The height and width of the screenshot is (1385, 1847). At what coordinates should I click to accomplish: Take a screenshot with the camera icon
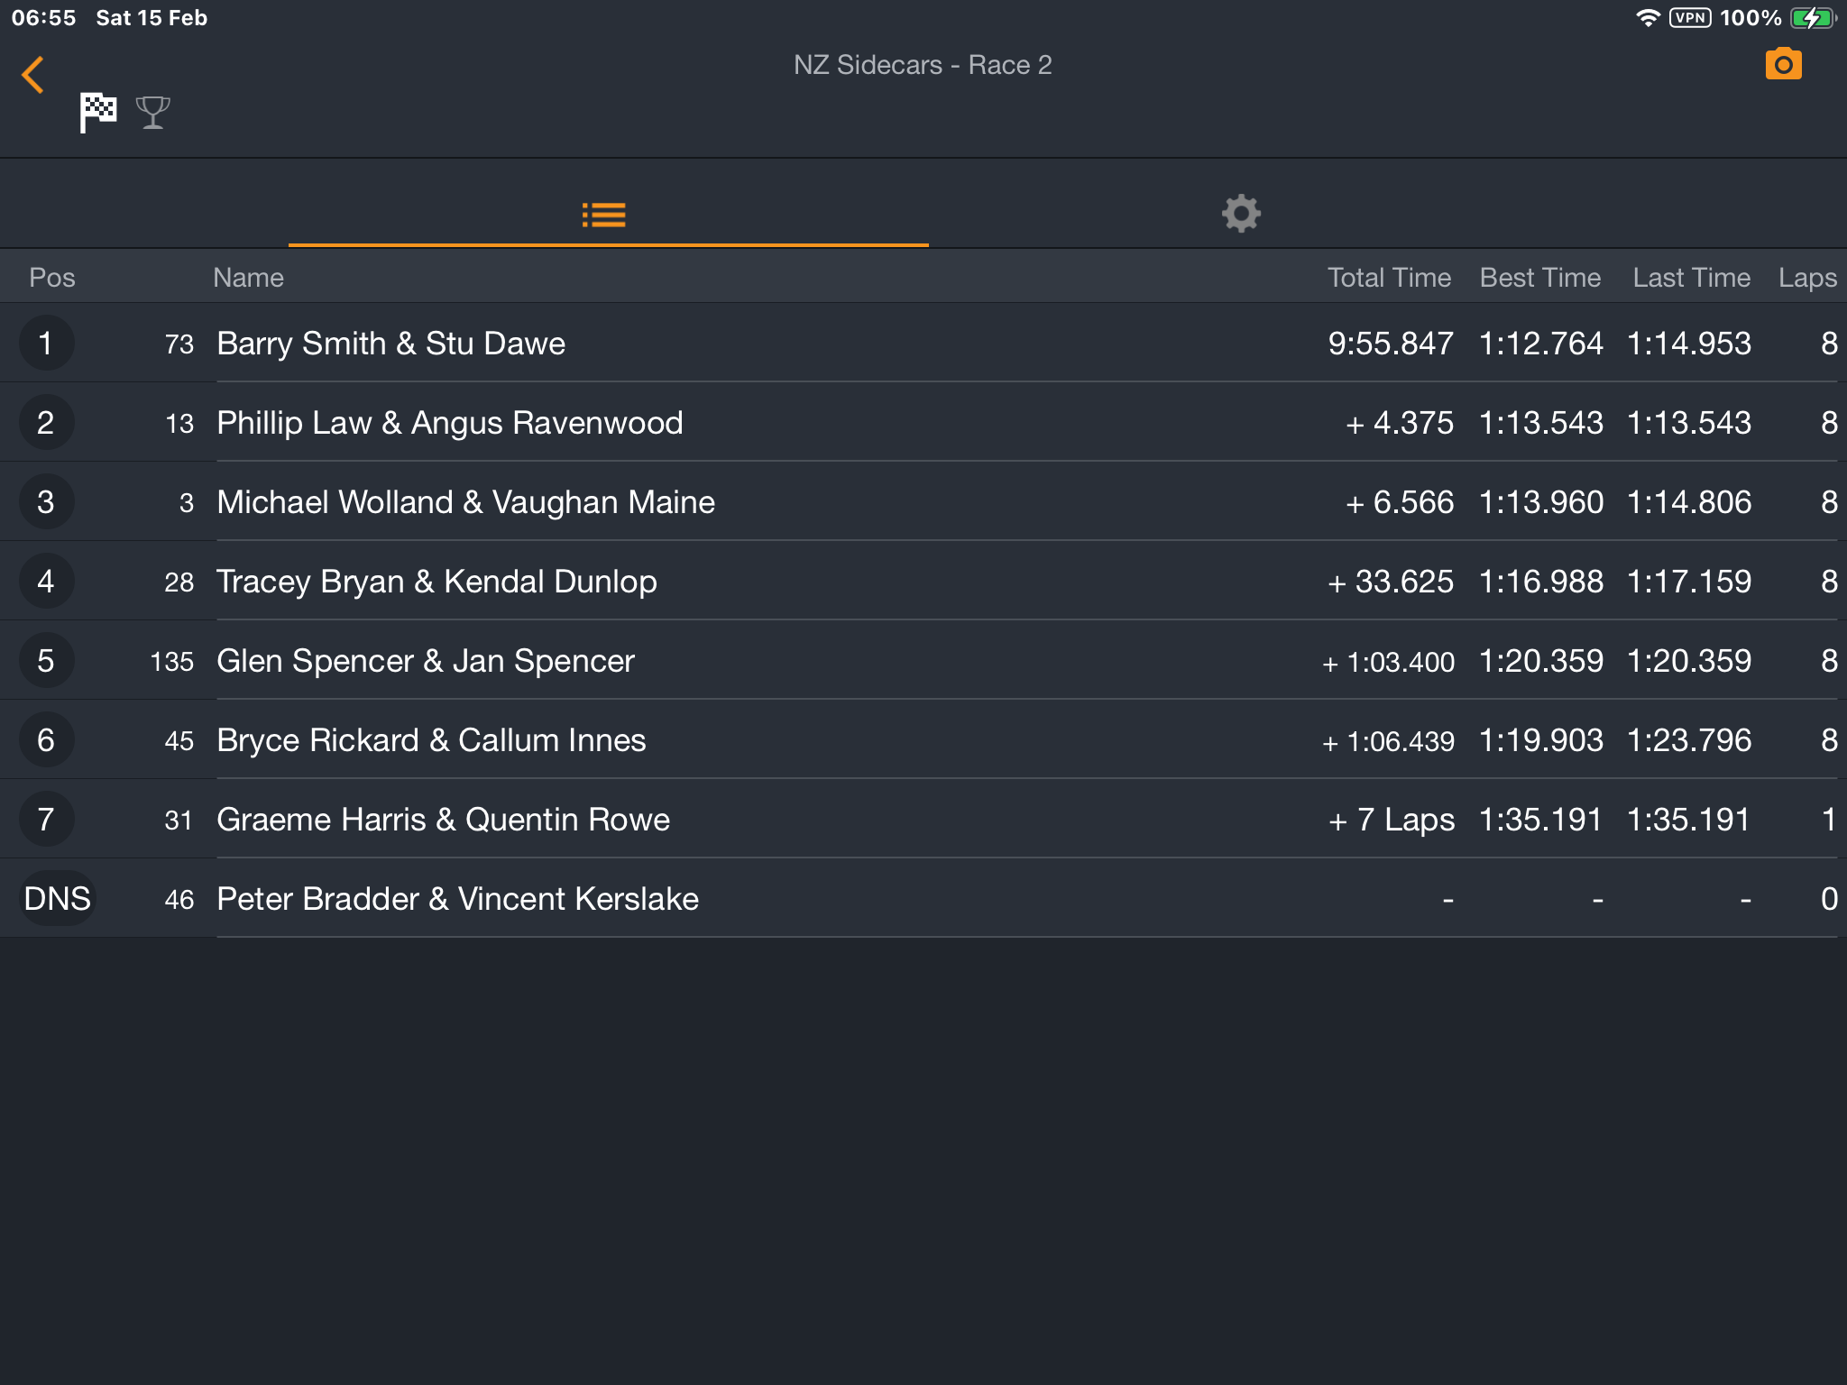point(1783,65)
